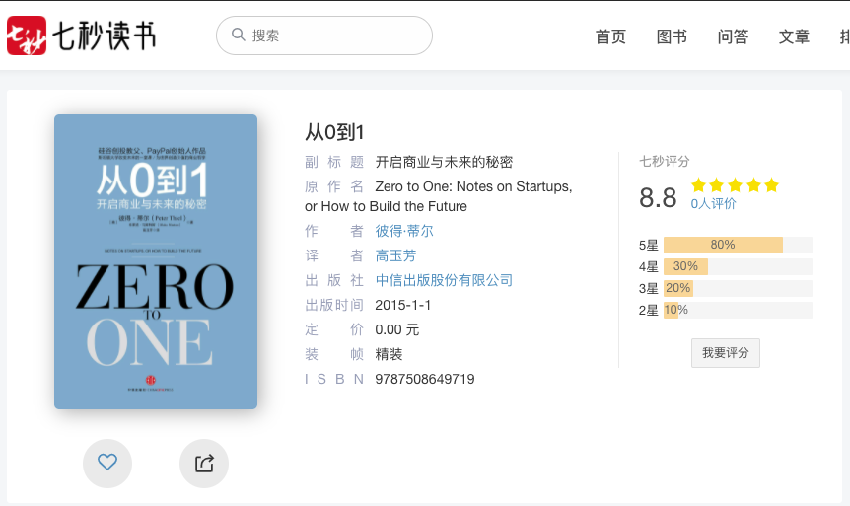Click the fifth yellow rating star
The image size is (850, 506).
point(771,185)
